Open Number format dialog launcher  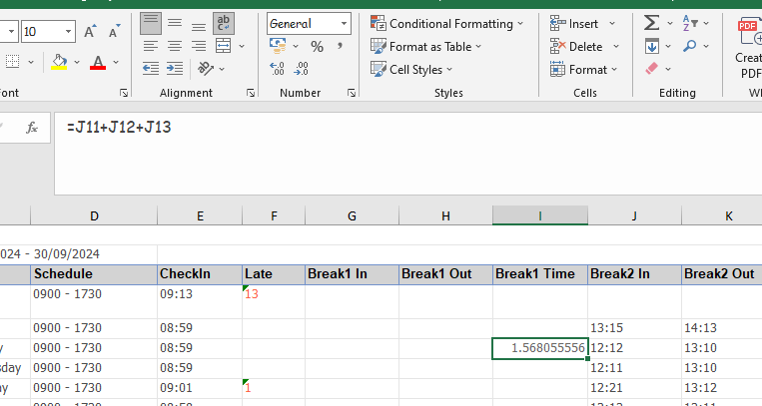[352, 93]
